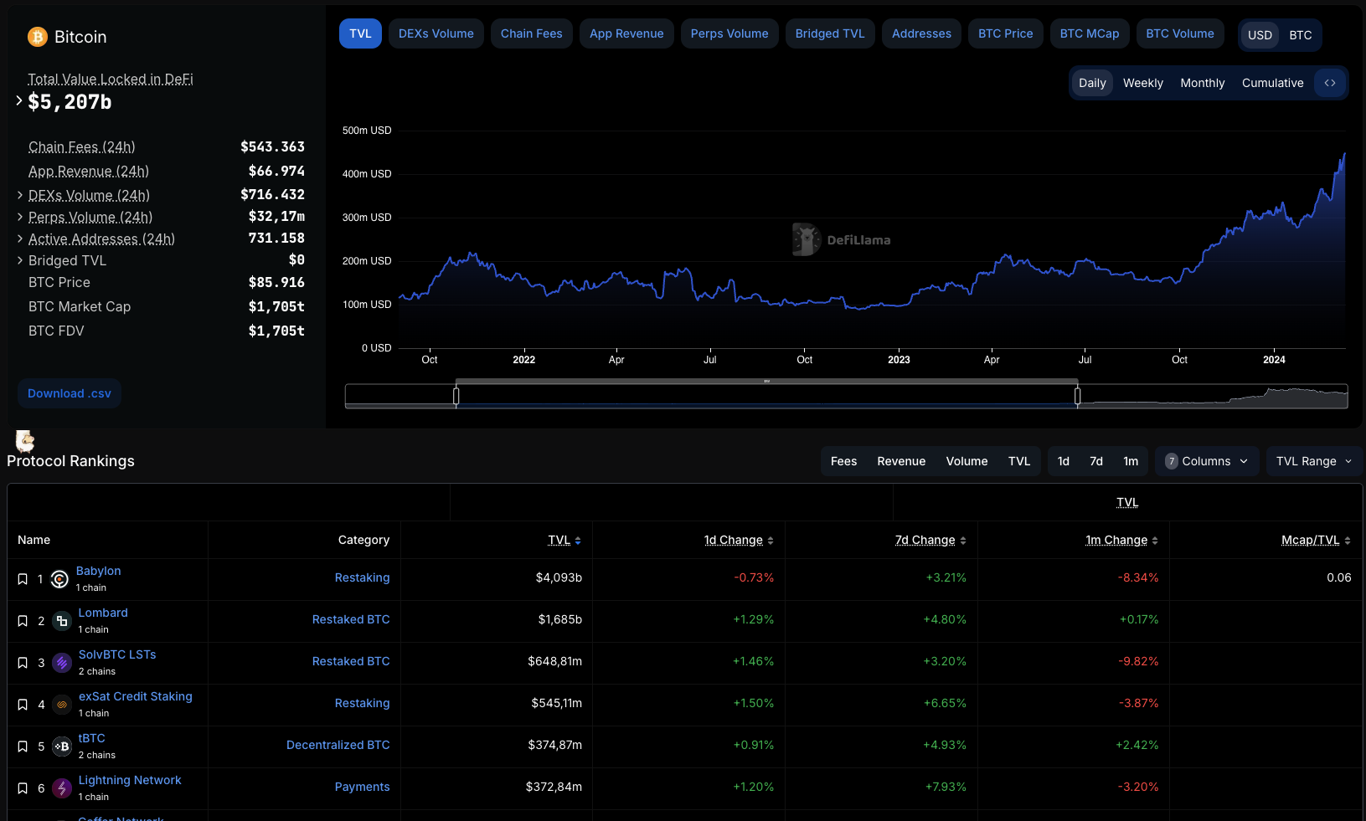The width and height of the screenshot is (1366, 821).
Task: Switch chart denomination to BTC
Action: (1301, 35)
